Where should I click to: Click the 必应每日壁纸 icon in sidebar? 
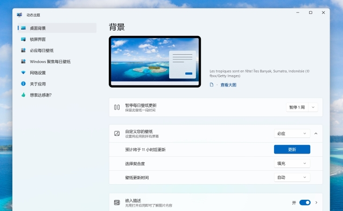point(23,50)
